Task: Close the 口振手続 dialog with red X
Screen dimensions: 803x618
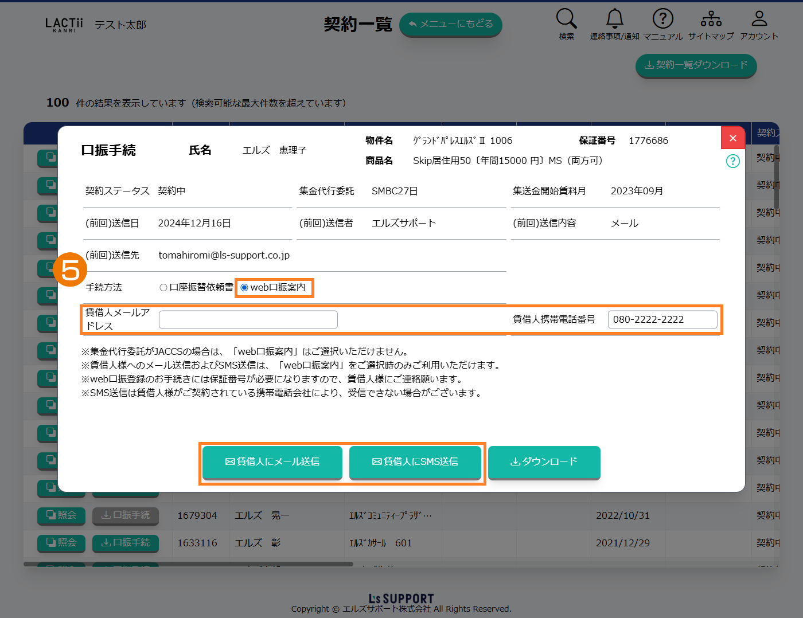Action: [732, 138]
